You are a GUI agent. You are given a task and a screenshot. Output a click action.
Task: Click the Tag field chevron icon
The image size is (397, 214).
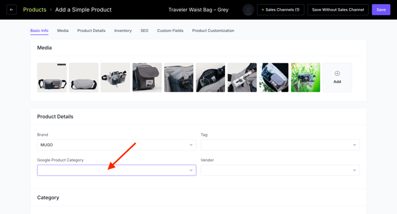coord(354,145)
